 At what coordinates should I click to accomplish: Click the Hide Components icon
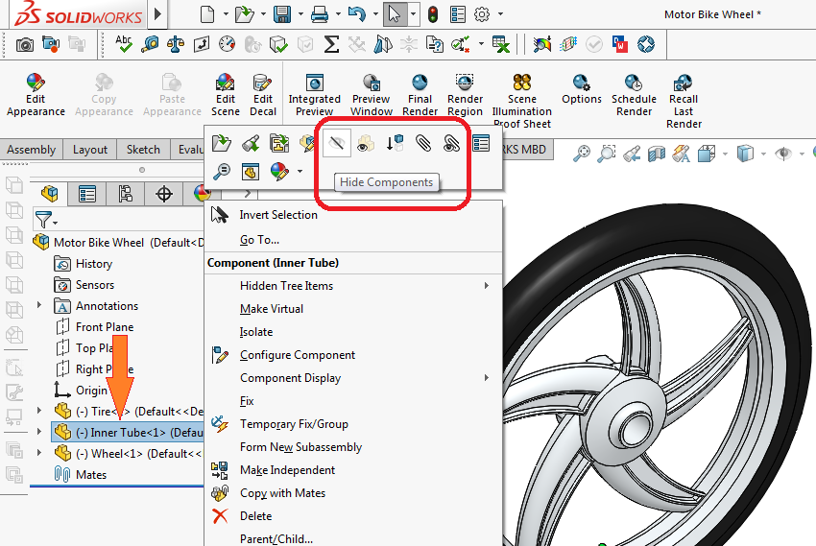click(336, 142)
